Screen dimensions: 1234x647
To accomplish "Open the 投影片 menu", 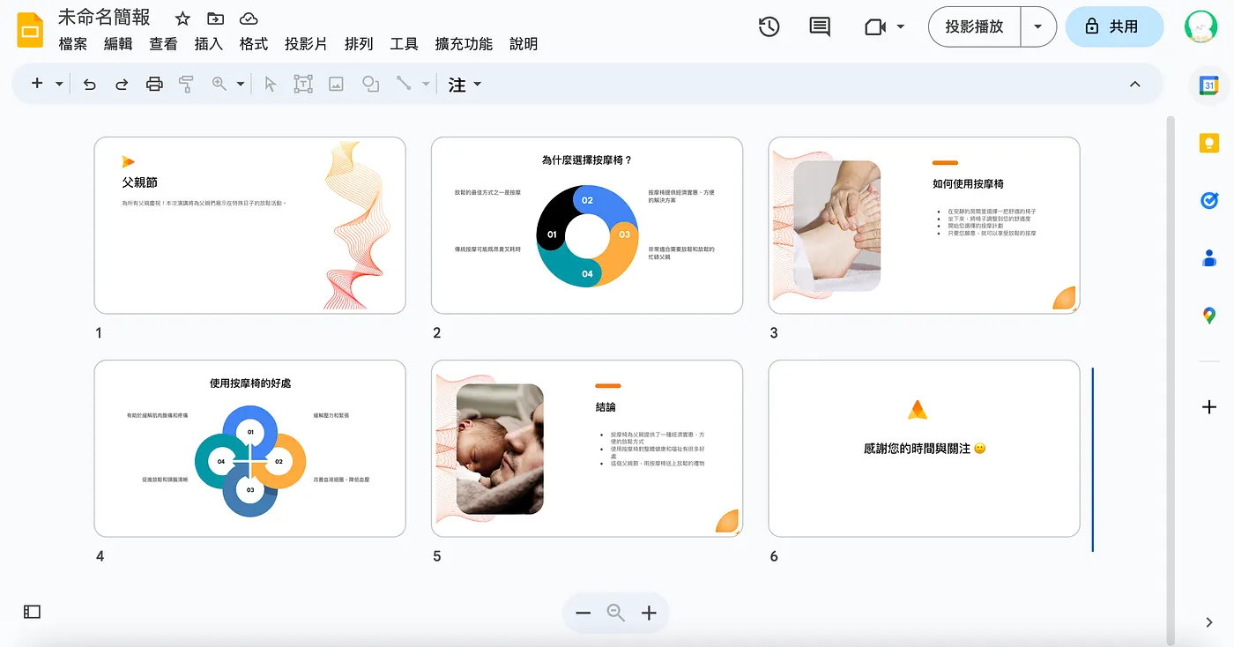I will (x=306, y=44).
